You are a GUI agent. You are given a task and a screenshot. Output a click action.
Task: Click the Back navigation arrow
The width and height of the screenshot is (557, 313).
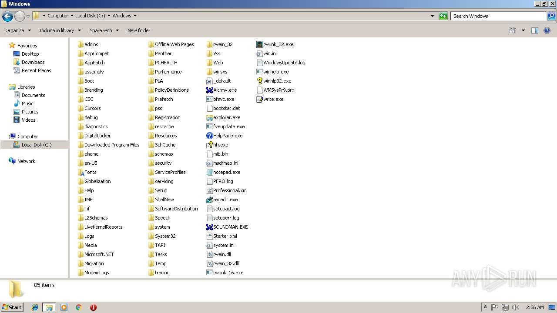[x=7, y=16]
